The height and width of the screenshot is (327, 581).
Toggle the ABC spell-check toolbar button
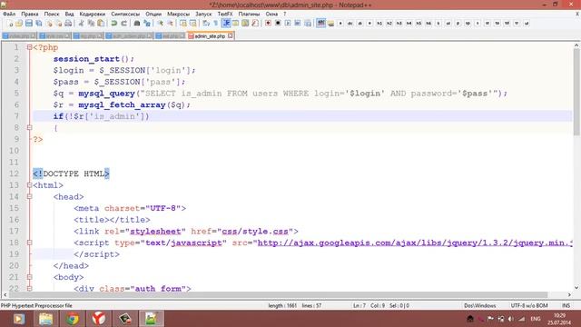(x=320, y=24)
